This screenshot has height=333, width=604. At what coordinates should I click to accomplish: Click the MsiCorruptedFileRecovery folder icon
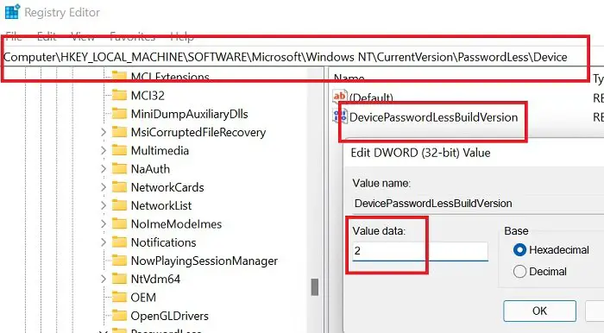(x=119, y=132)
